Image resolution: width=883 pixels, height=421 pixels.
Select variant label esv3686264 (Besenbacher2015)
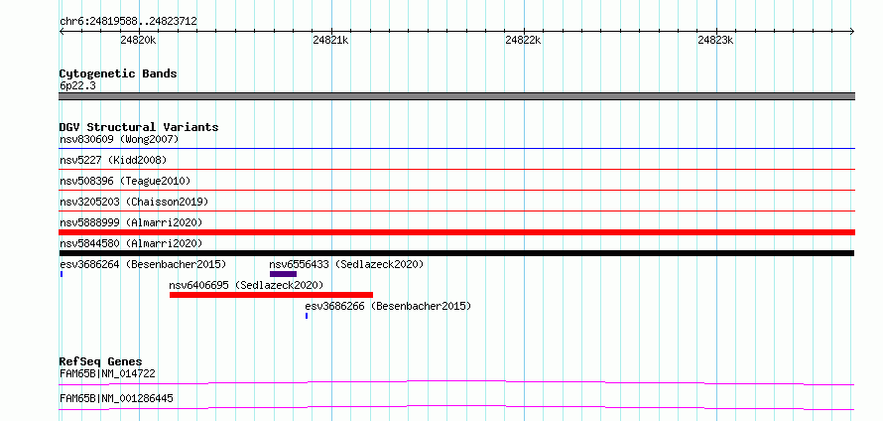coord(143,264)
